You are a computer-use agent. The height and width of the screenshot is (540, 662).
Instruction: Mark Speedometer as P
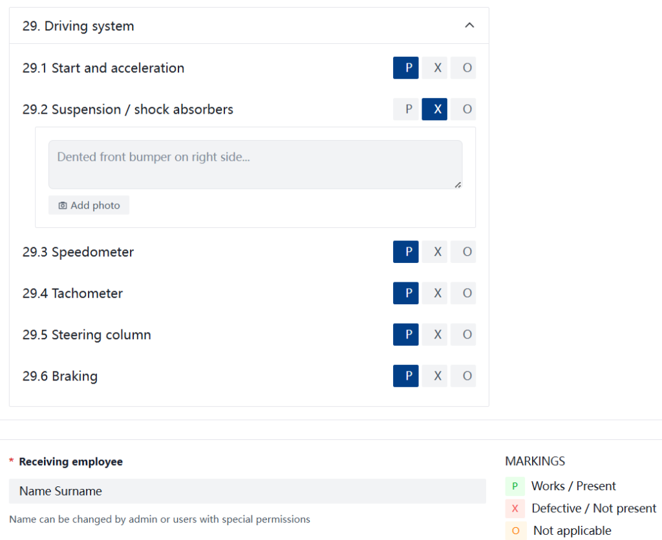(406, 251)
